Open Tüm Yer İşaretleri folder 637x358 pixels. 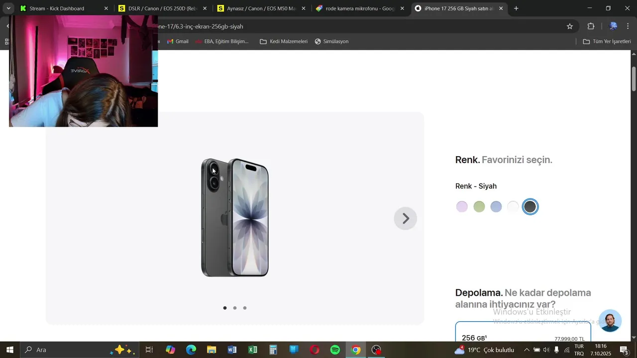[x=607, y=41]
